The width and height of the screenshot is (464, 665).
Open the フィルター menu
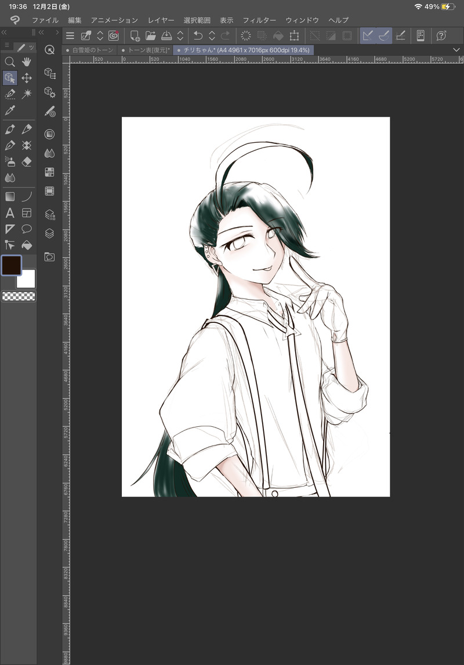(259, 20)
